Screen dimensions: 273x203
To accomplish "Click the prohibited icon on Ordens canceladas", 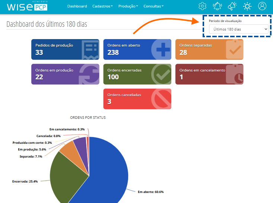I will 161,99.
